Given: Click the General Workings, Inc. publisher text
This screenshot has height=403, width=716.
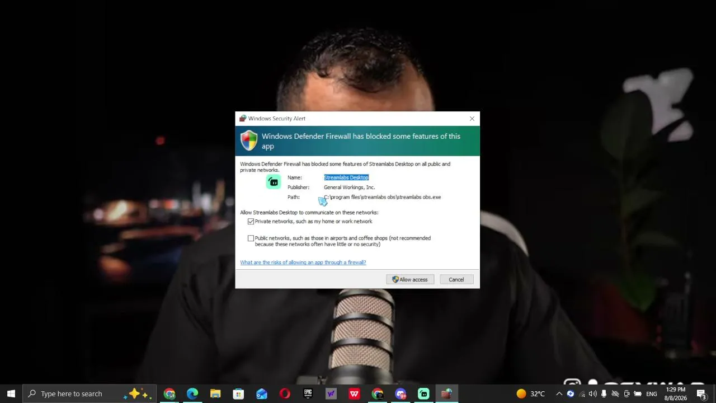Looking at the screenshot, I should (x=349, y=188).
